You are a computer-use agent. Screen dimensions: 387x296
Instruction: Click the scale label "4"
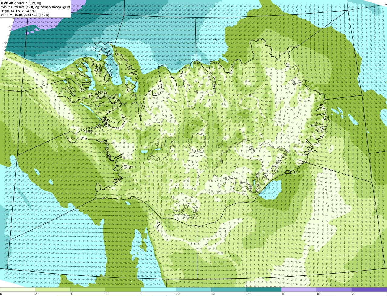(x=71, y=294)
